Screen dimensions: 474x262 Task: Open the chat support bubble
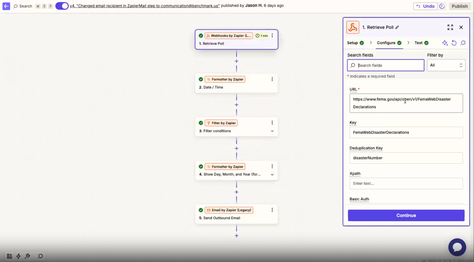click(x=457, y=247)
